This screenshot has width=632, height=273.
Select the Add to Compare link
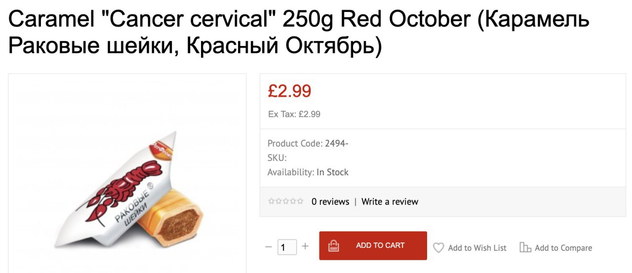(x=563, y=248)
